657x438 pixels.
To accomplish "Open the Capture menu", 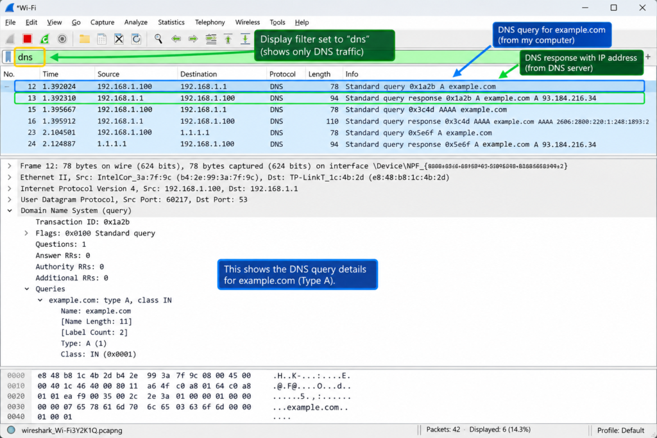I will pos(102,22).
